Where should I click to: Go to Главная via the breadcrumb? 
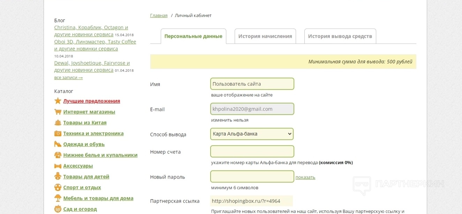(x=159, y=15)
